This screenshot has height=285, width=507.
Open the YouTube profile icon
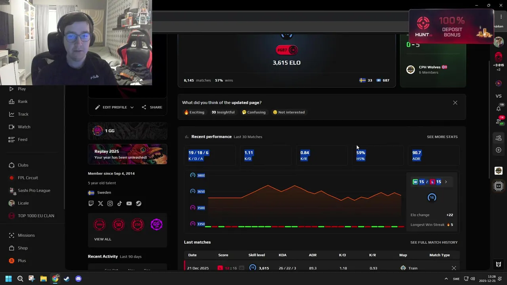click(x=129, y=203)
